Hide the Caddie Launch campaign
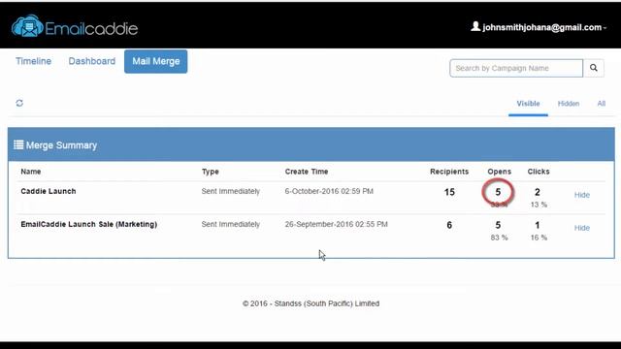Image resolution: width=621 pixels, height=349 pixels. tap(582, 195)
